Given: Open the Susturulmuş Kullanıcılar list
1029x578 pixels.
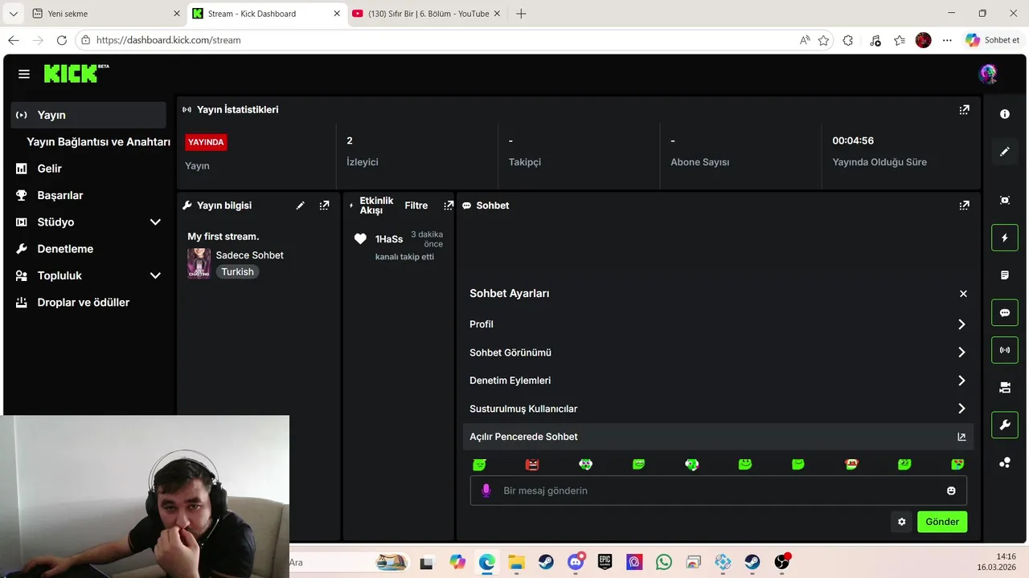Looking at the screenshot, I should 718,409.
